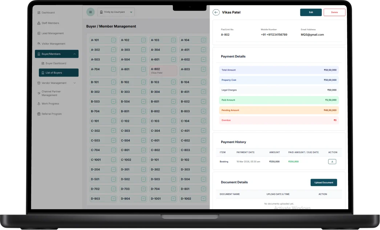Click the icon on unit D-1002

[x=203, y=199]
